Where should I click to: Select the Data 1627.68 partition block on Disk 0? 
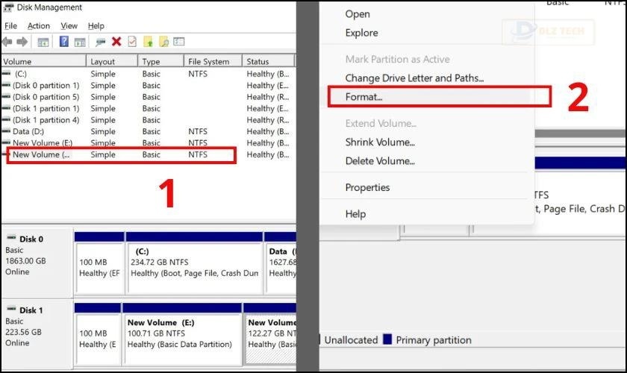281,264
